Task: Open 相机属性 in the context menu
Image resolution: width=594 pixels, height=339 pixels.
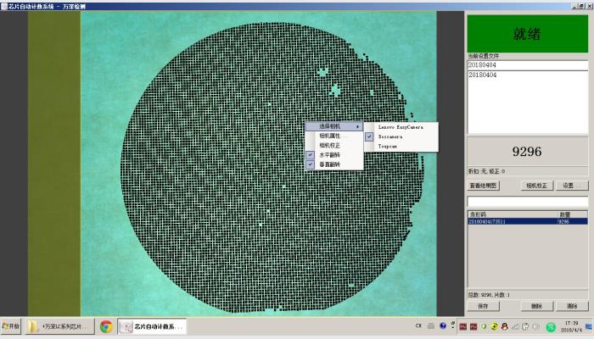Action: 329,136
